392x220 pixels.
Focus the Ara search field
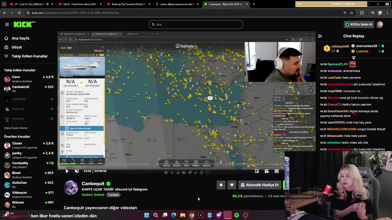click(x=196, y=24)
